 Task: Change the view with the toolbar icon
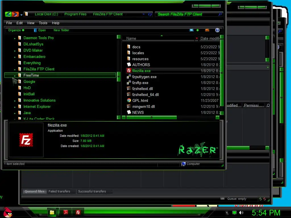click(x=192, y=30)
